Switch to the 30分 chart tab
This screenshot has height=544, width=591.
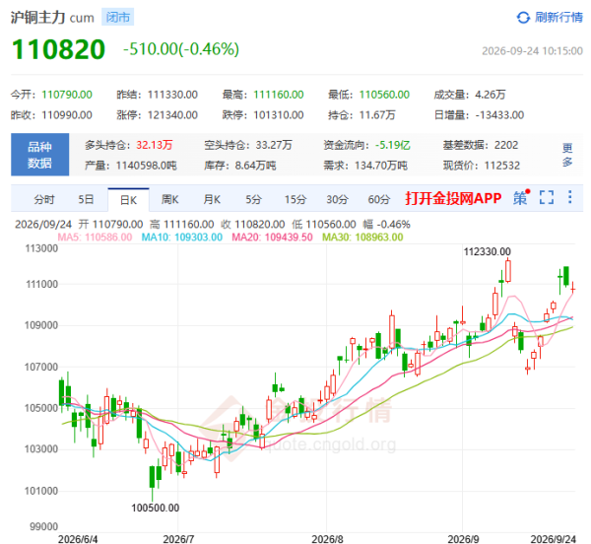337,199
